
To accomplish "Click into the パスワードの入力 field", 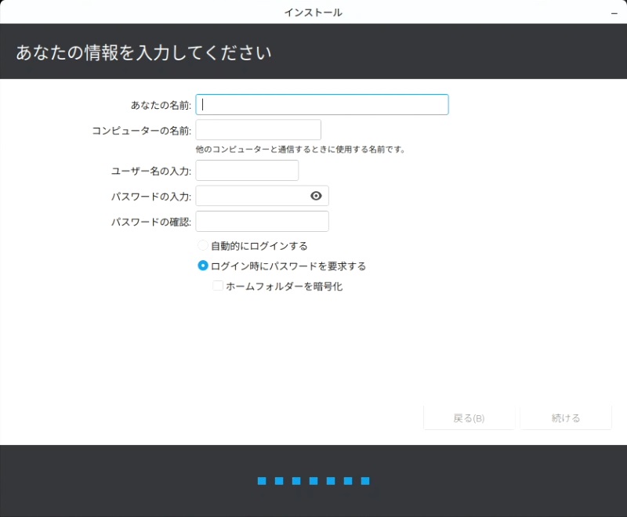I will pyautogui.click(x=249, y=196).
